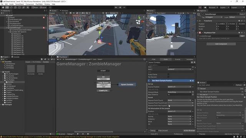Expand the Player object in Hierarchy
Image resolution: width=246 pixels, height=138 pixels.
point(7,18)
